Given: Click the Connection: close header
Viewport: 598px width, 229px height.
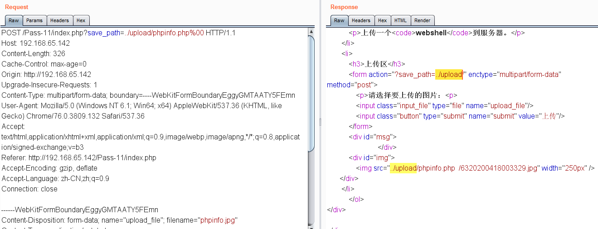Looking at the screenshot, I should click(x=29, y=189).
